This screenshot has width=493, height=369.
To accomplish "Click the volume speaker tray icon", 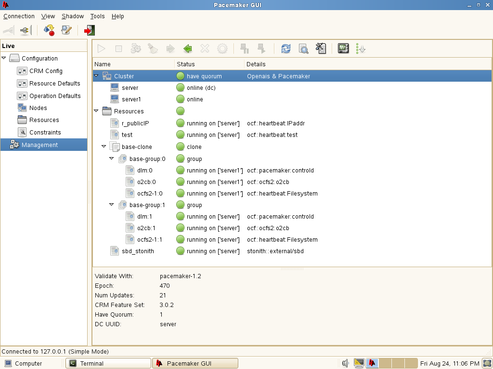I will click(x=346, y=363).
